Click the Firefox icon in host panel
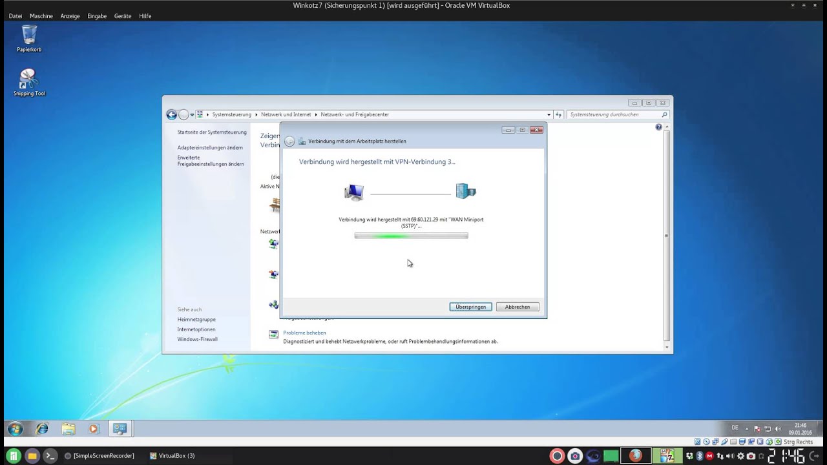This screenshot has width=827, height=465. [x=636, y=455]
